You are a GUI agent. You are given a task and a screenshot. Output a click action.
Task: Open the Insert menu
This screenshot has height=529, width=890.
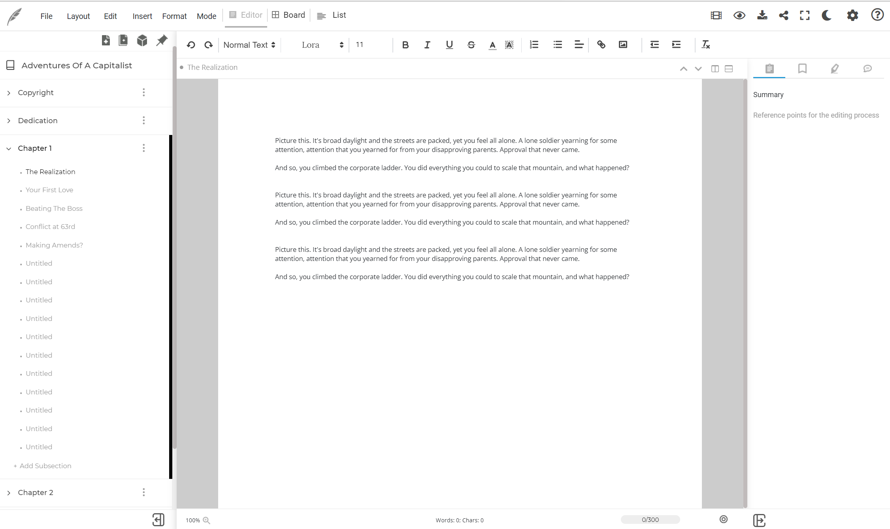point(142,16)
